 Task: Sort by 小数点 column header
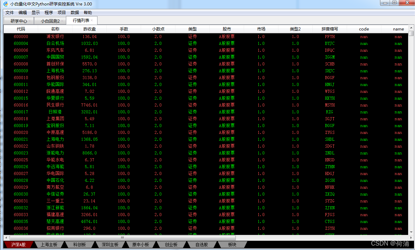click(158, 29)
